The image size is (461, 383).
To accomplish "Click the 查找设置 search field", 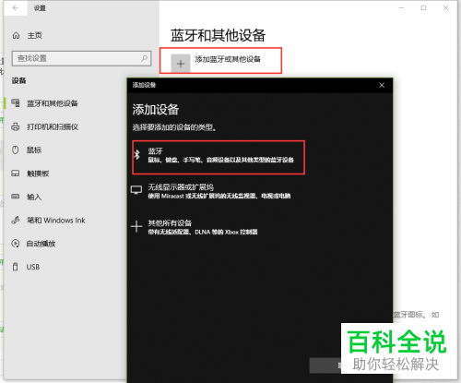I will point(81,58).
